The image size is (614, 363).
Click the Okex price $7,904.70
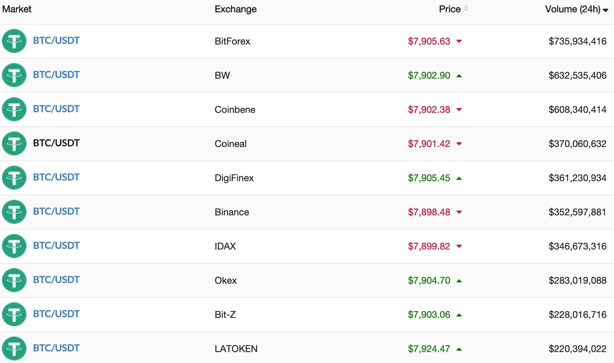coord(429,280)
